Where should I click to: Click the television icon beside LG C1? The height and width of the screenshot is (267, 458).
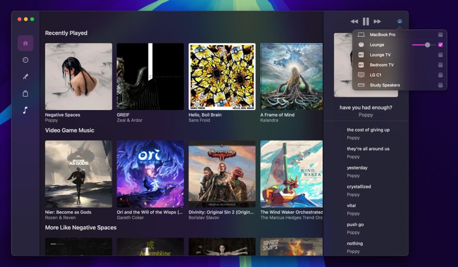(361, 75)
